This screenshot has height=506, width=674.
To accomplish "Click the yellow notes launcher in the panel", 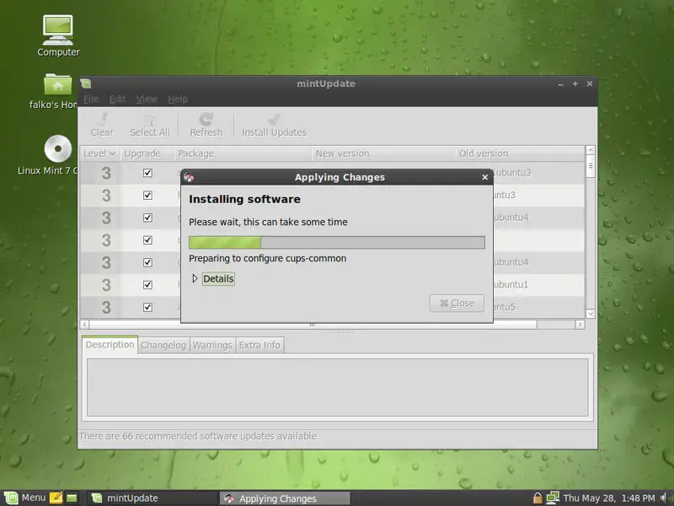I will tap(56, 498).
